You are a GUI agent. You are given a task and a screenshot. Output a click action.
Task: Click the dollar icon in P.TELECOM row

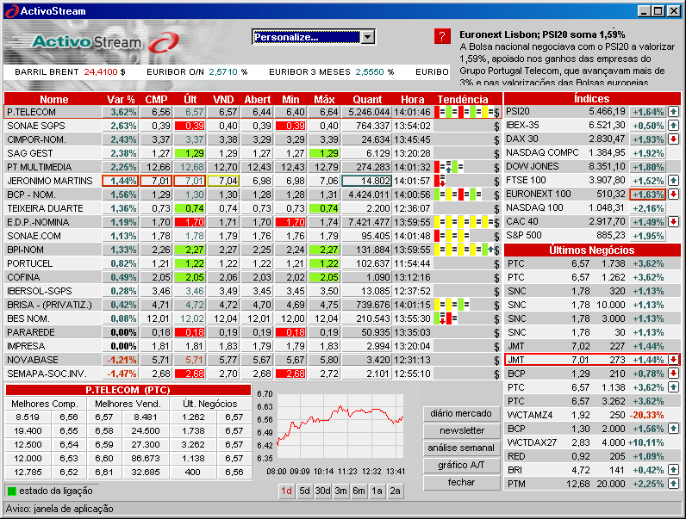[496, 113]
